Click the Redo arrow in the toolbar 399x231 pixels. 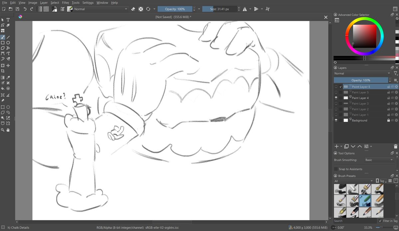[32, 9]
